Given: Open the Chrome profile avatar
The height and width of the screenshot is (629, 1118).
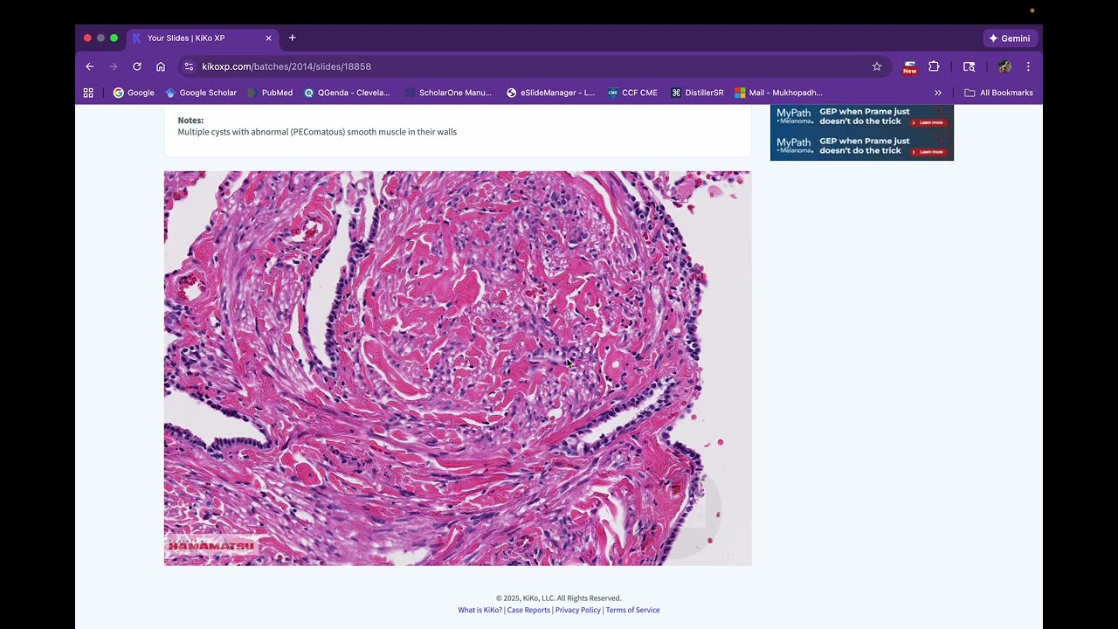Looking at the screenshot, I should (x=1004, y=66).
